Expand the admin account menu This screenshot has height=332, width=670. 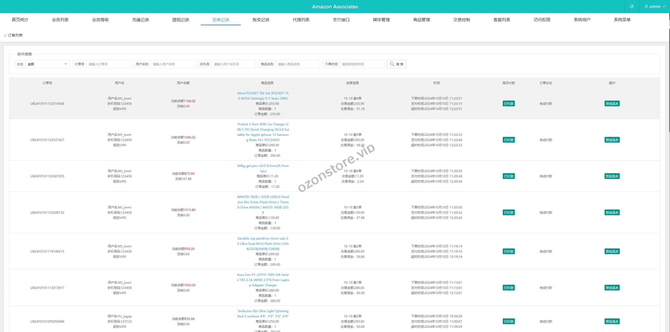pyautogui.click(x=655, y=7)
